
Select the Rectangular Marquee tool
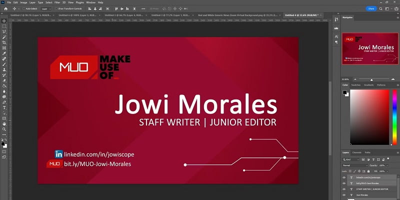(4, 26)
